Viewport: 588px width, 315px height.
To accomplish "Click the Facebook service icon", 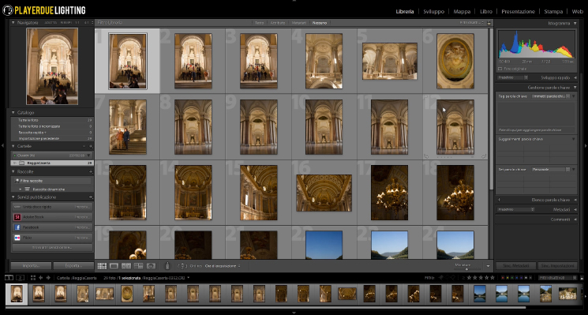I will (x=17, y=227).
